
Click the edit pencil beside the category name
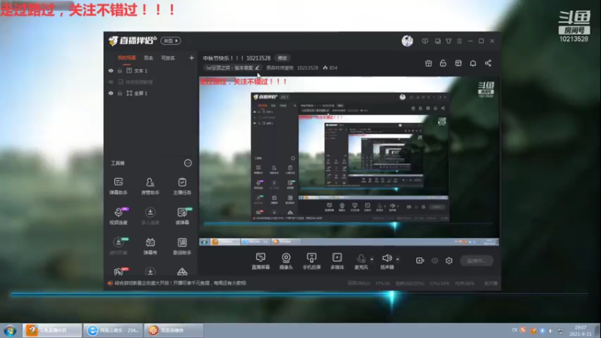click(x=257, y=68)
